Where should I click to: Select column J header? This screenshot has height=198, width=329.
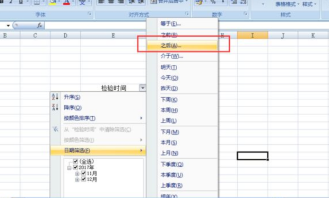click(x=283, y=35)
